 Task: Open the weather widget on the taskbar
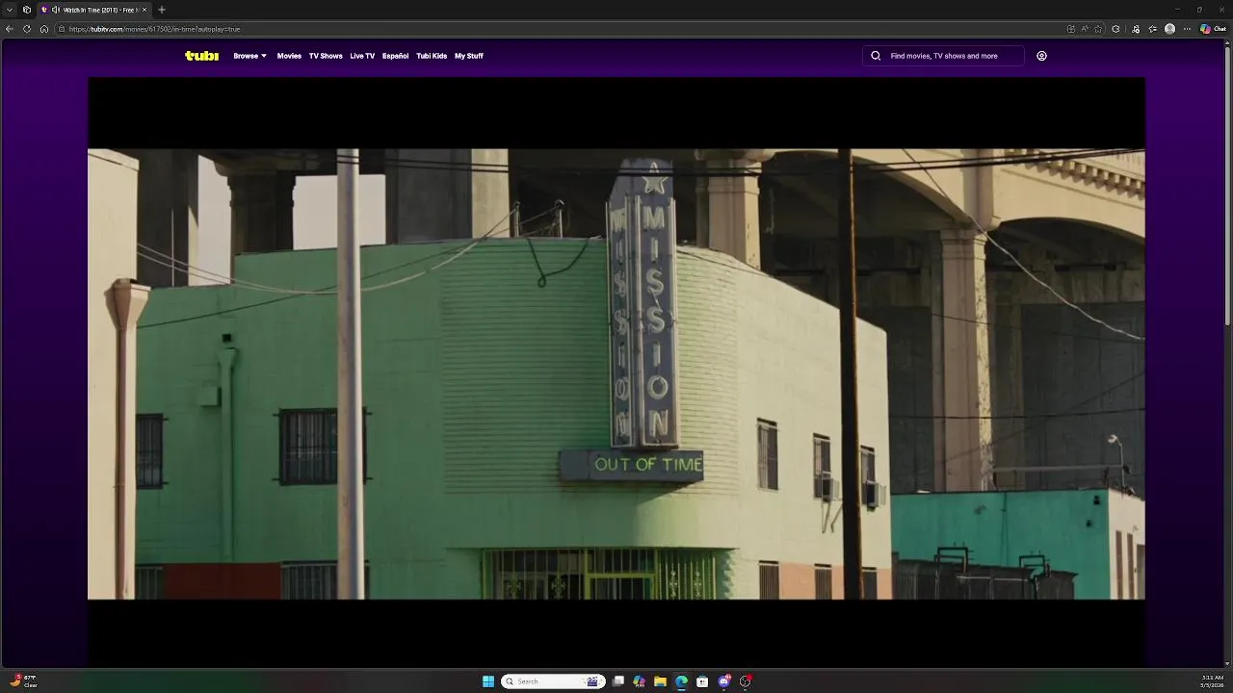point(23,681)
